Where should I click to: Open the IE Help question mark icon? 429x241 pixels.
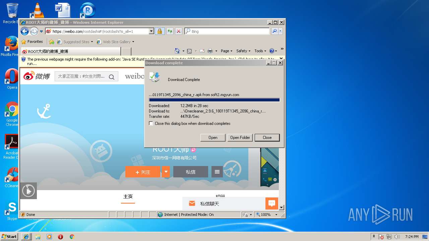pyautogui.click(x=272, y=51)
